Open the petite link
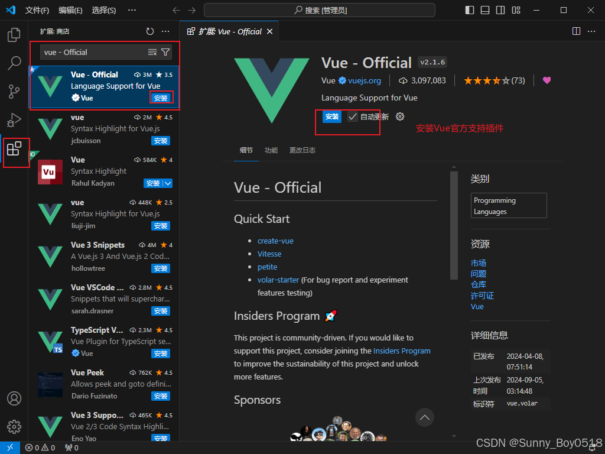 pyautogui.click(x=268, y=267)
